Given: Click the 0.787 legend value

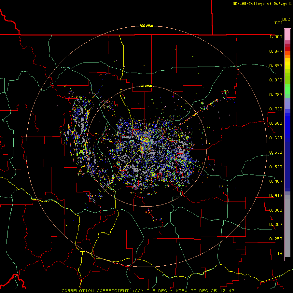Looking at the screenshot, I should 276,94.
